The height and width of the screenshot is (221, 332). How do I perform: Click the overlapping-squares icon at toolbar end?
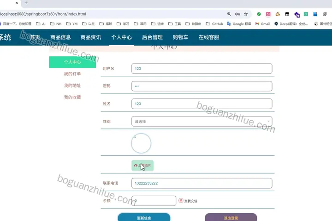tap(325, 14)
